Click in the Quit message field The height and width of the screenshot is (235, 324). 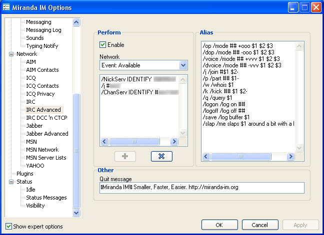point(202,188)
